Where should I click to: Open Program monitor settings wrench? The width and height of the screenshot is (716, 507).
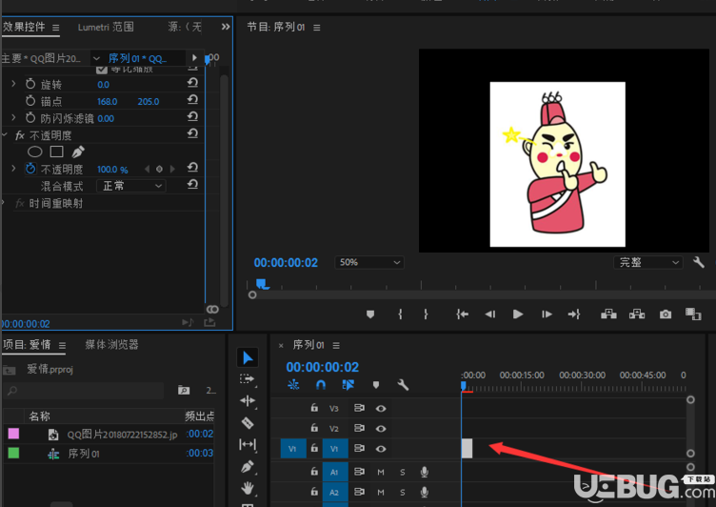(699, 262)
